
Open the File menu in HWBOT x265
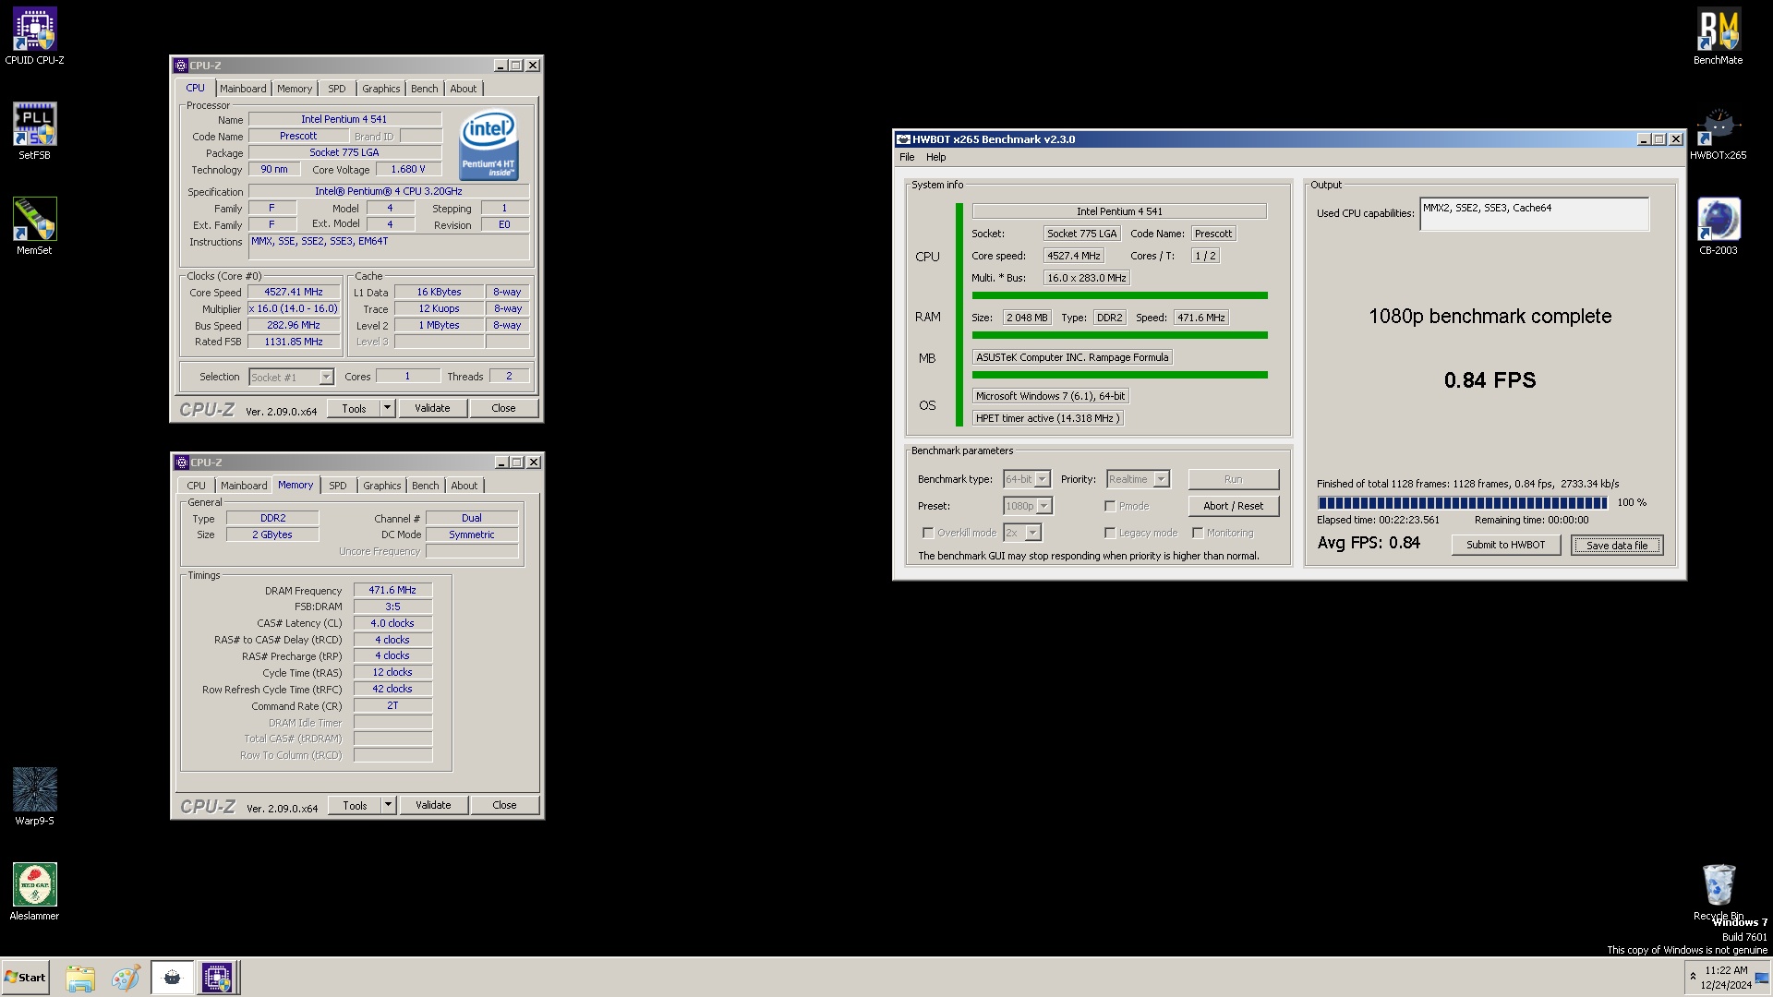click(907, 157)
